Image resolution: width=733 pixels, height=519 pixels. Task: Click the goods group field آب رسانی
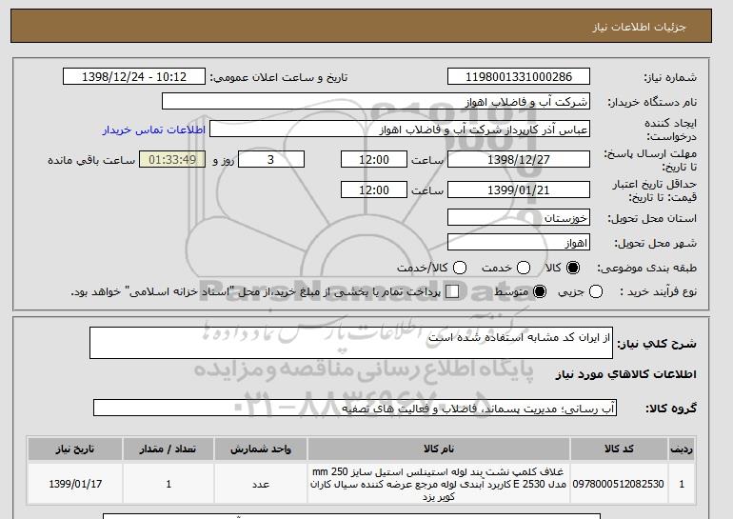tap(355, 409)
